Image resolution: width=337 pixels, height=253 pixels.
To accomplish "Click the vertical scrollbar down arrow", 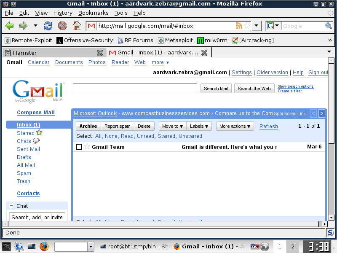I will (x=331, y=218).
